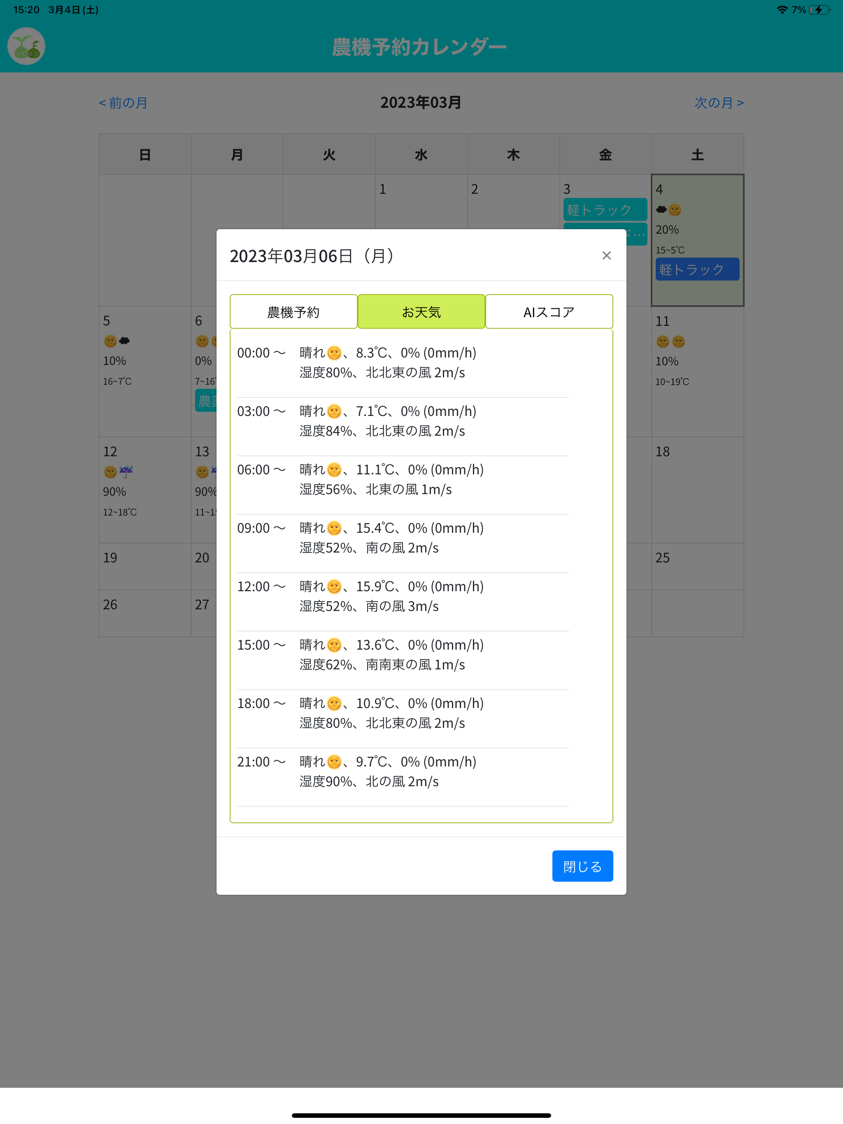843x1124 pixels.
Task: Click the sun icon in the 00:00 forecast
Action: [334, 353]
